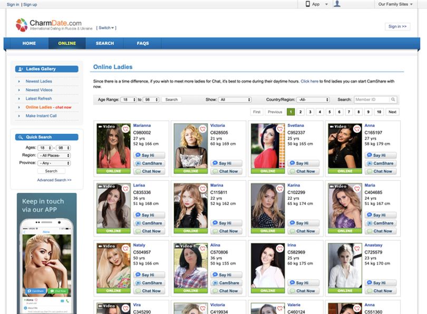The width and height of the screenshot is (427, 314).
Task: Click the heart icon on Anastasy's photo
Action: (x=357, y=249)
